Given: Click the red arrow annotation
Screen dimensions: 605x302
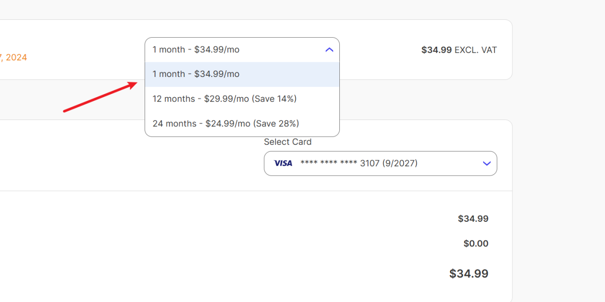Looking at the screenshot, I should point(100,97).
